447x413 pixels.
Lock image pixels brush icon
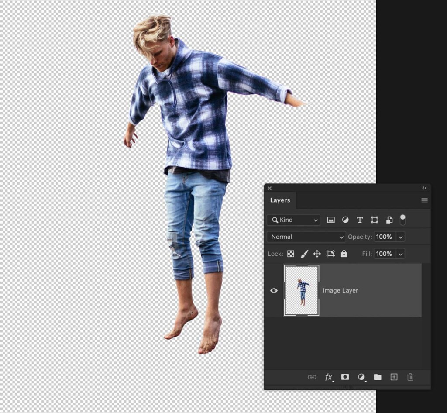304,254
